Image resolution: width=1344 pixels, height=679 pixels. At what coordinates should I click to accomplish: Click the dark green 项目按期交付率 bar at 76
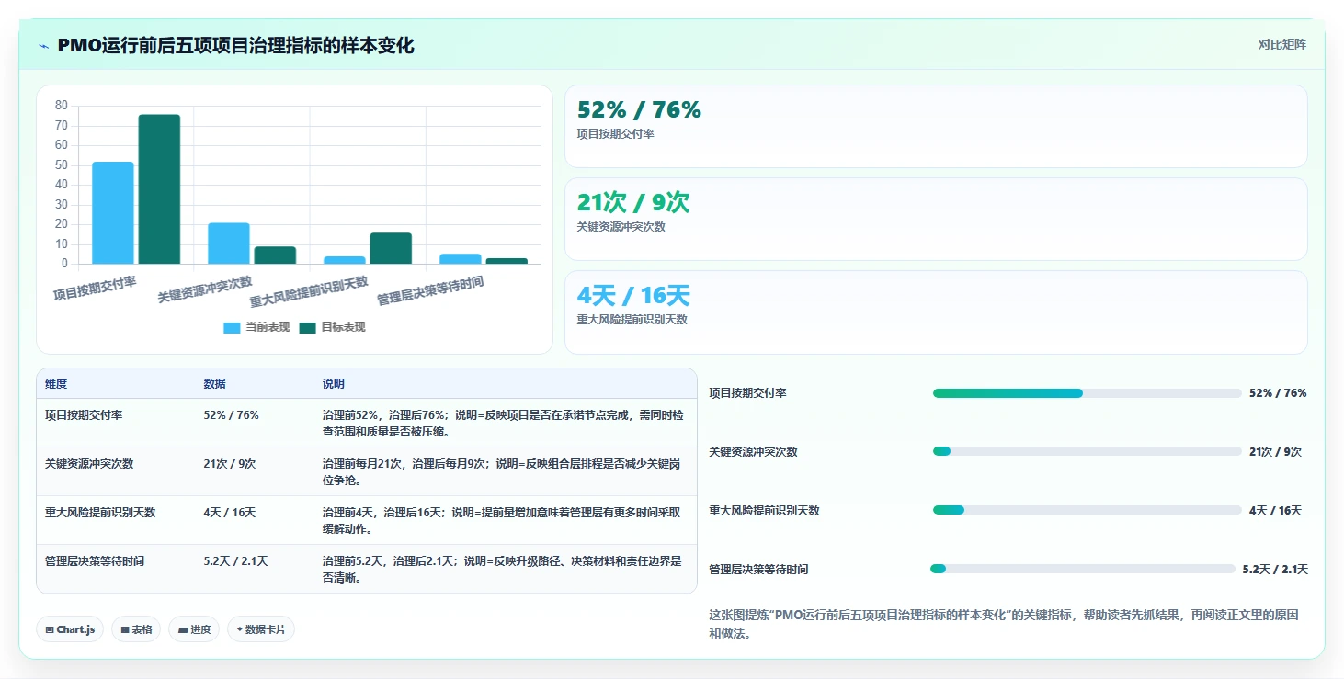coord(159,189)
